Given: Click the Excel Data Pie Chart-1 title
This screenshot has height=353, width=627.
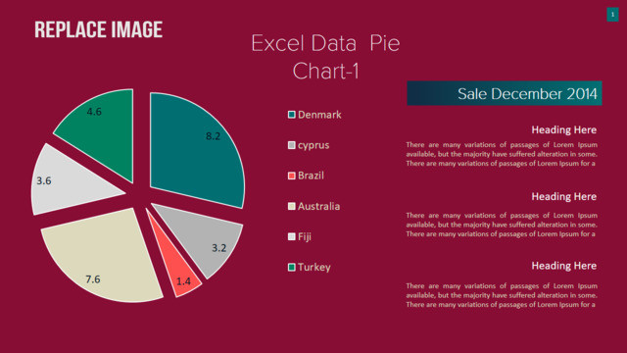Looking at the screenshot, I should (x=325, y=57).
